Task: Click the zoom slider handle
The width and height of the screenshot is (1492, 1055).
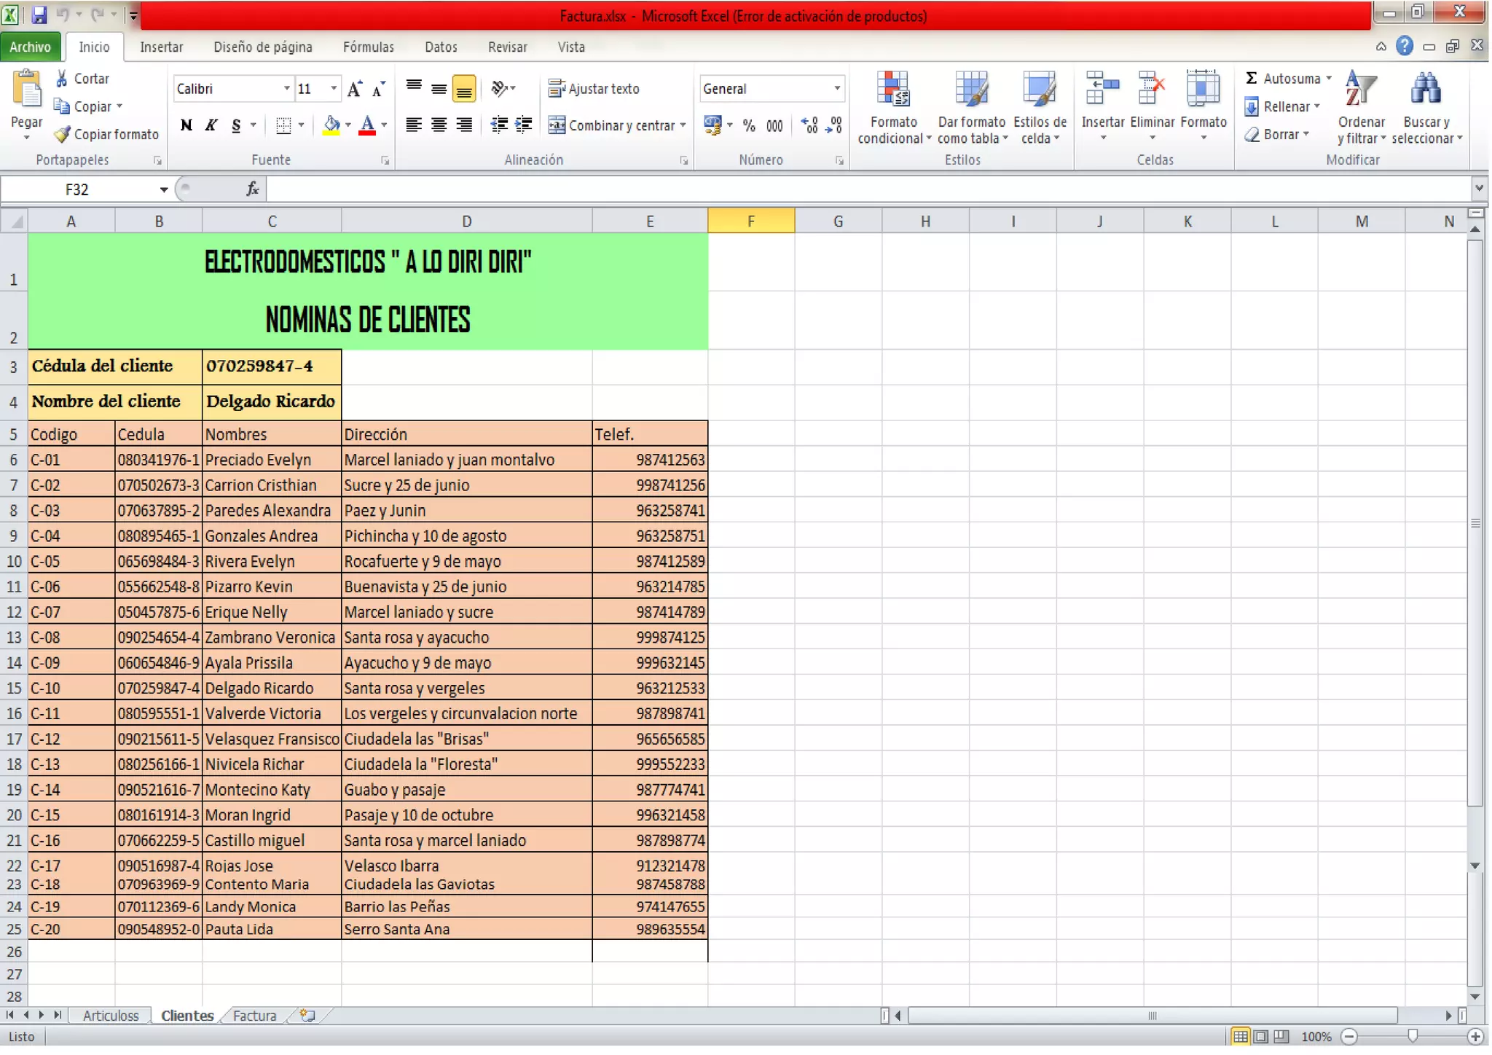Action: [x=1412, y=1037]
